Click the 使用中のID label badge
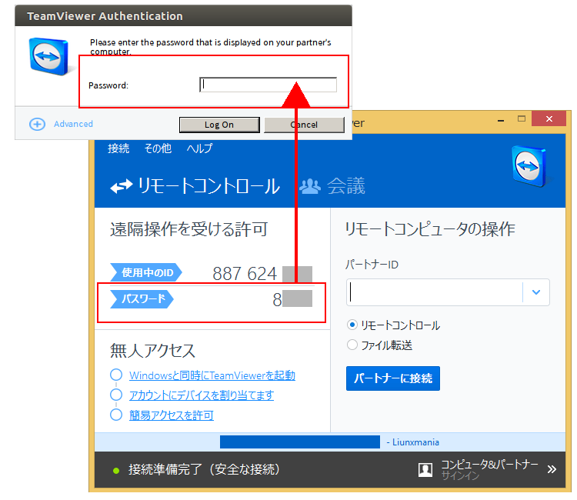The height and width of the screenshot is (500, 577). [146, 272]
